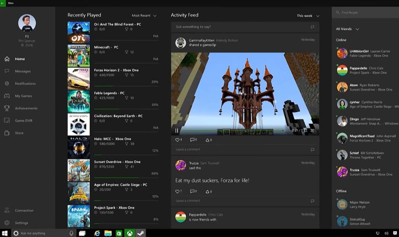Open the volume control in the system tray
Screen dimensions: 399x237
tap(386, 233)
